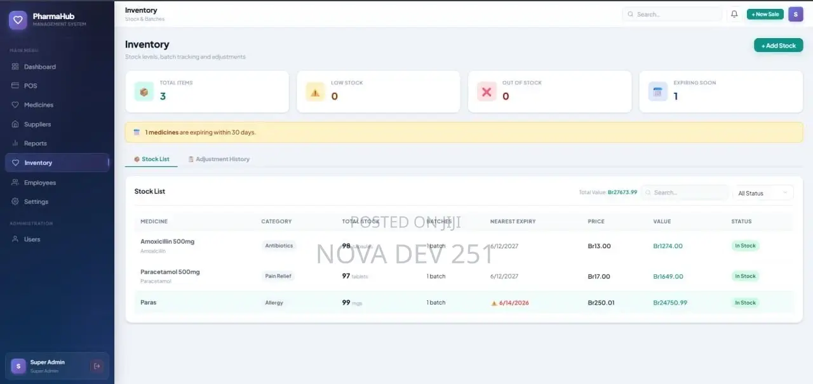Click the STATUS column header
The image size is (813, 384).
tap(741, 222)
